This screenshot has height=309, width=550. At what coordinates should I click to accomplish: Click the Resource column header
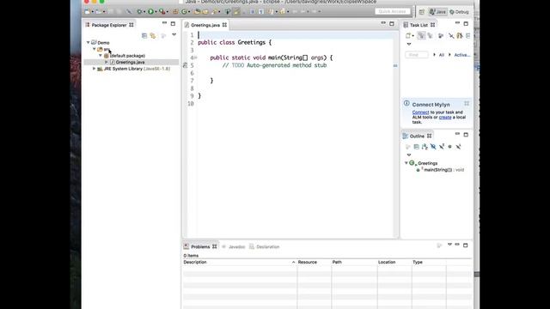pyautogui.click(x=314, y=262)
